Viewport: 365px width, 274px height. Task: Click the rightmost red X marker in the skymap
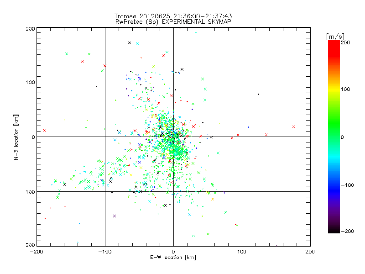[x=293, y=127]
